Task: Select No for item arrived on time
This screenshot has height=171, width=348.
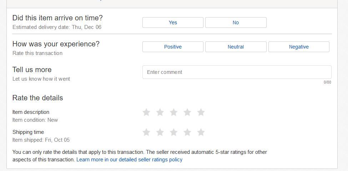Action: 236,22
